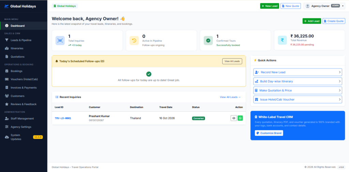Open Customers from the sidebar

[24, 96]
